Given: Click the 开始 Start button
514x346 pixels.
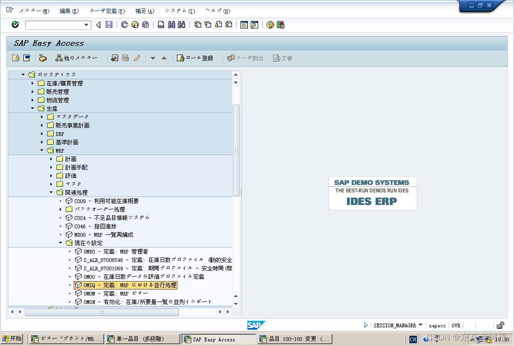Looking at the screenshot, I should [x=12, y=339].
